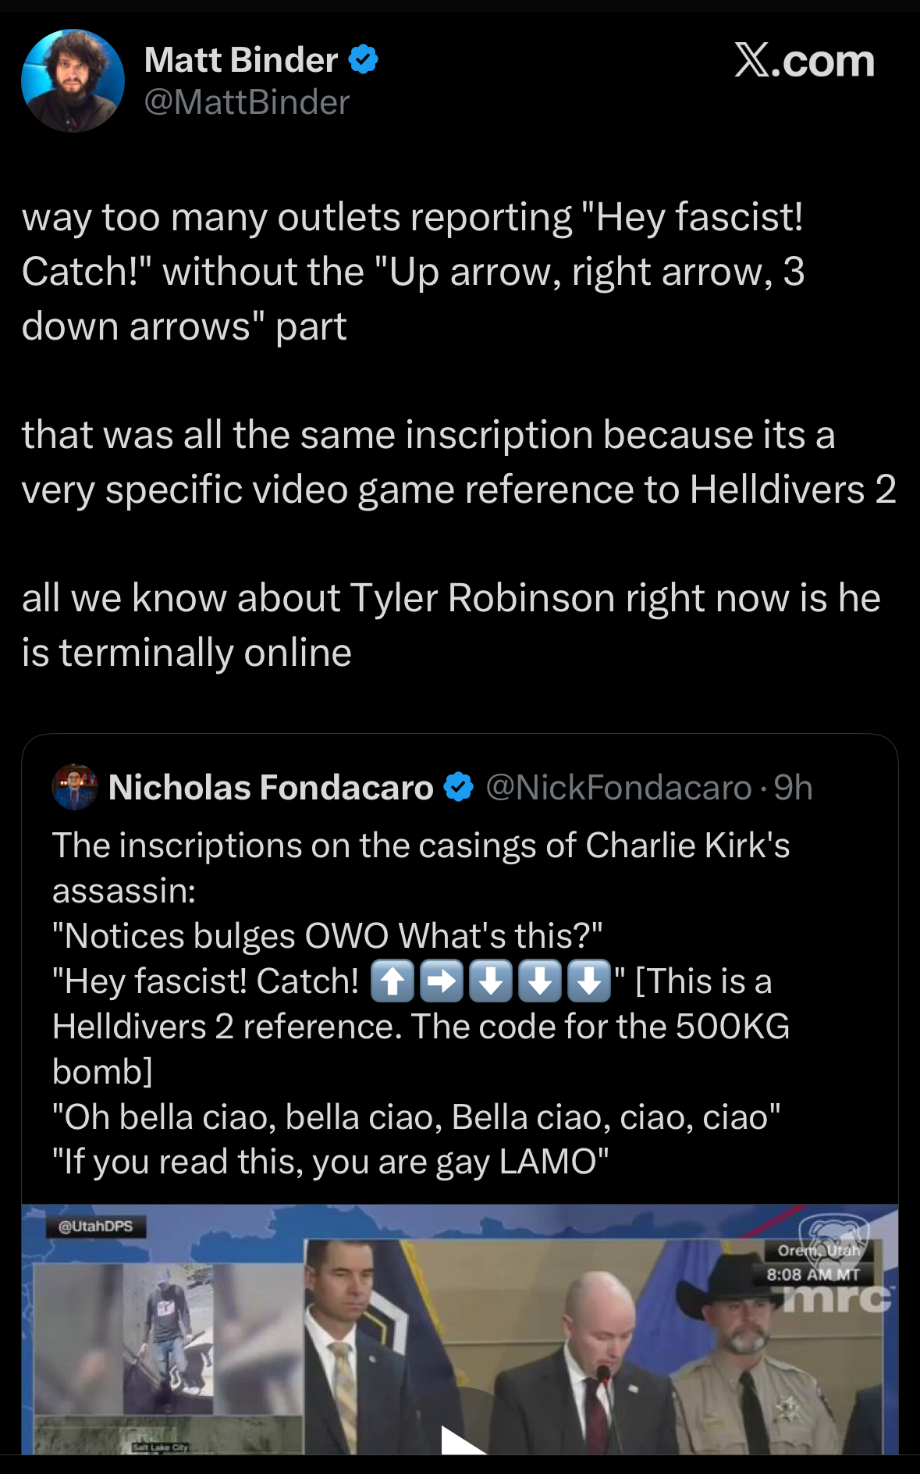Click Nicholas Fondacaro's verified checkmark badge

pos(459,787)
